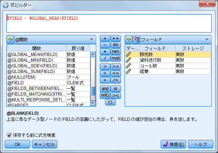Click the ruler icon beside 資料送付数
The height and width of the screenshot is (153, 218).
click(x=128, y=60)
